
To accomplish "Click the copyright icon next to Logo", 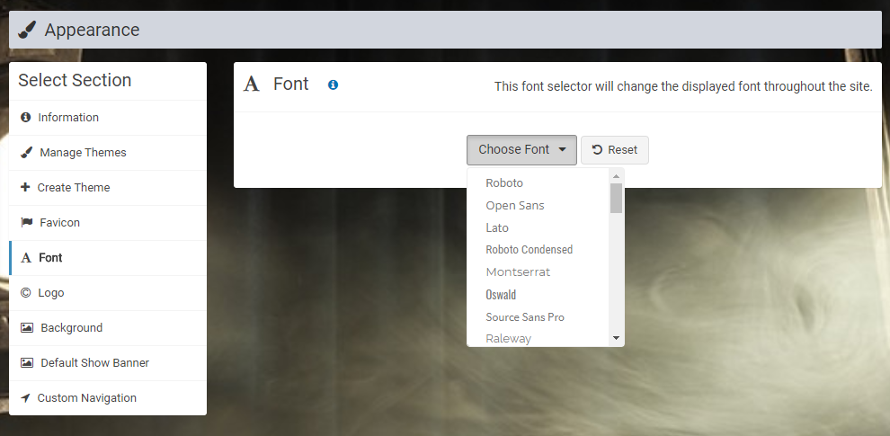I will [25, 293].
